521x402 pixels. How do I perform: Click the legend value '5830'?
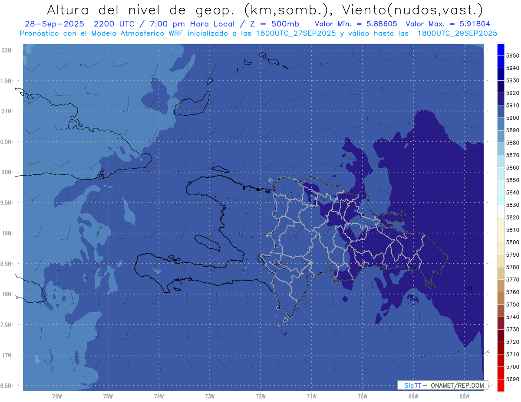point(513,205)
